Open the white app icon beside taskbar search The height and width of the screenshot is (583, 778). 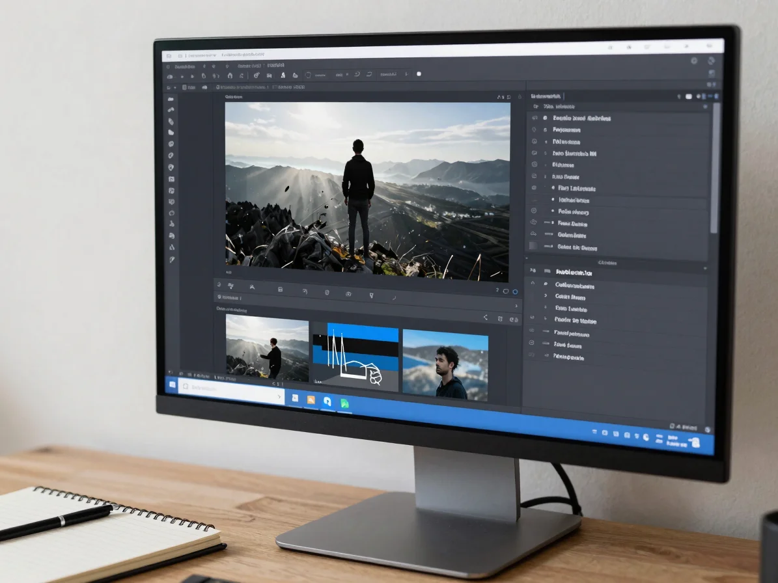(295, 398)
